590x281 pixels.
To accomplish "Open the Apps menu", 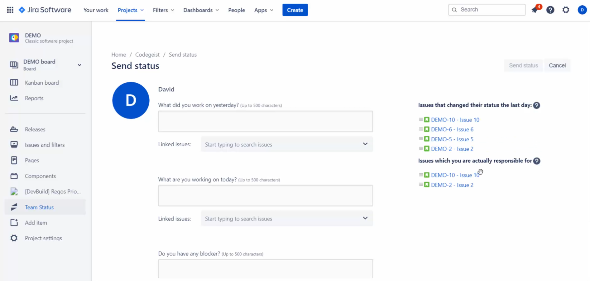I will (264, 10).
